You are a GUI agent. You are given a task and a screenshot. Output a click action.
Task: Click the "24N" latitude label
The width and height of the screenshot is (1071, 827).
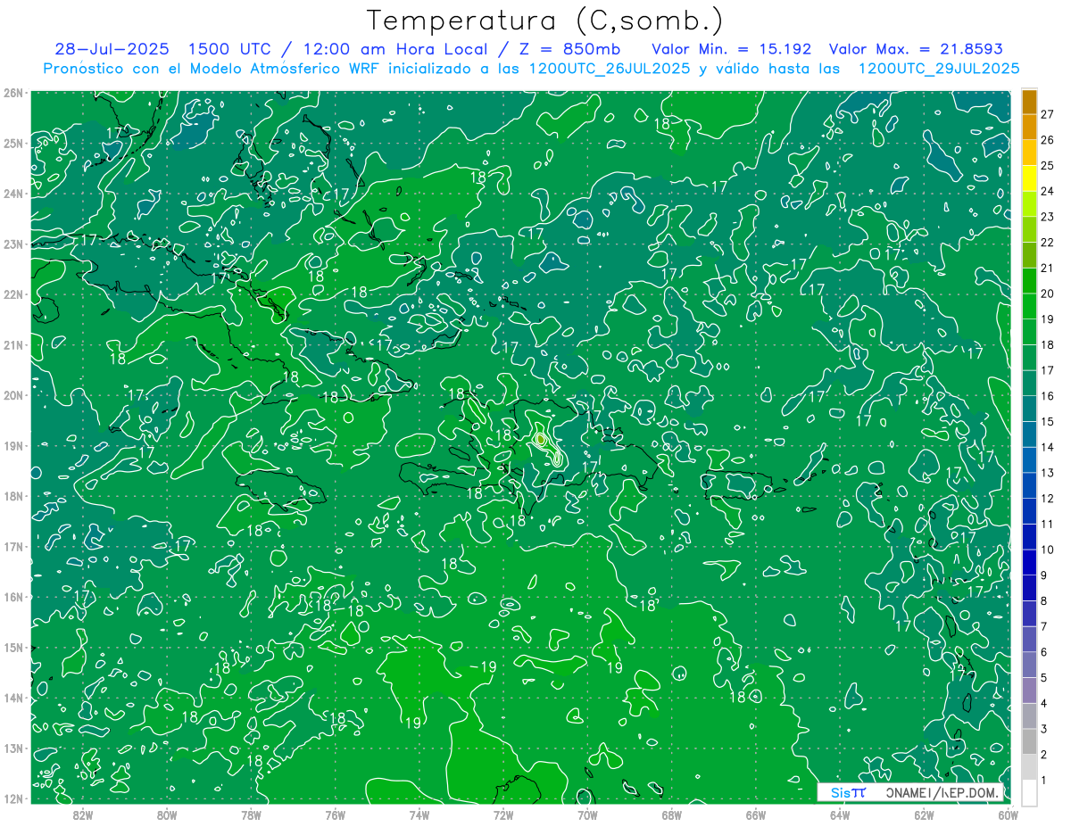pyautogui.click(x=14, y=194)
